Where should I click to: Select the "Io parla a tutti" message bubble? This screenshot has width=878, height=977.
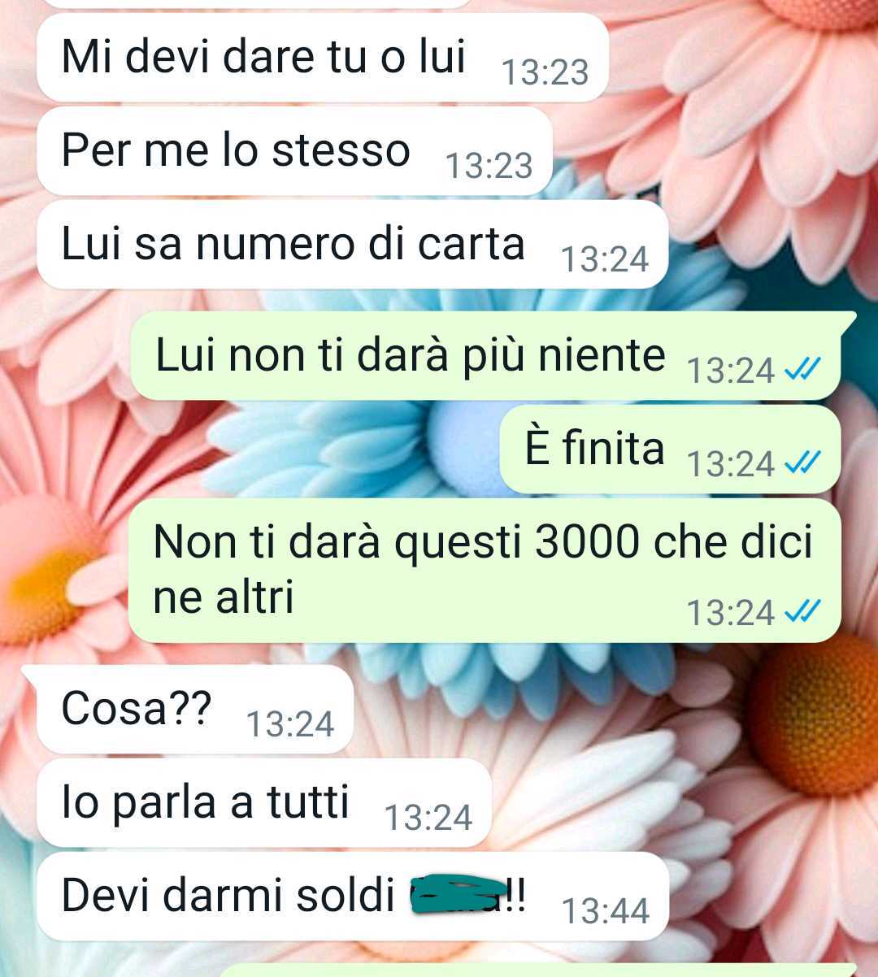click(264, 803)
